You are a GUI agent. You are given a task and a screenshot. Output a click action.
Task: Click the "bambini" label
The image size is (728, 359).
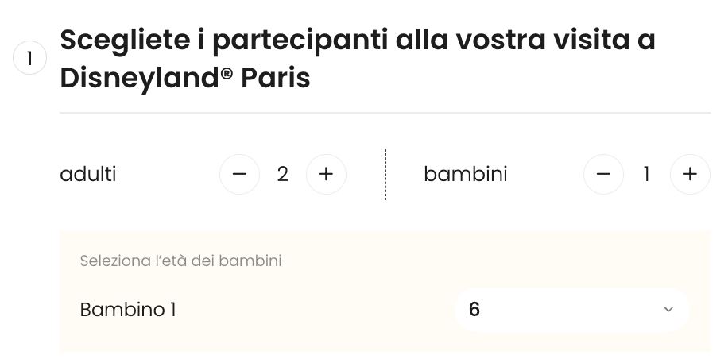click(465, 174)
